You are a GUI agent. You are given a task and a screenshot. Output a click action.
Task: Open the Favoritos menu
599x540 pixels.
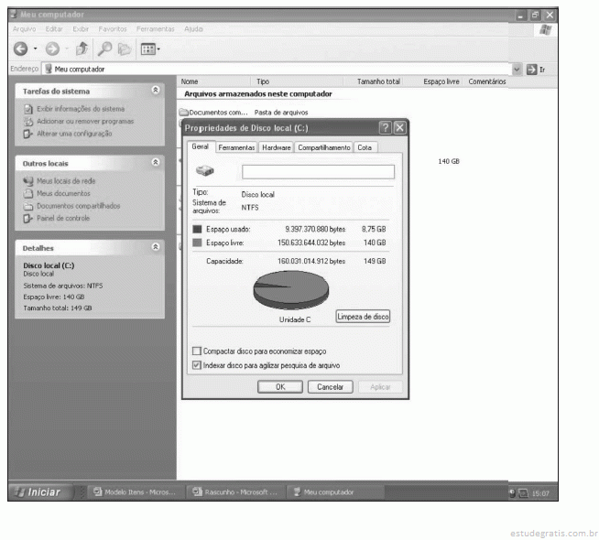click(113, 29)
